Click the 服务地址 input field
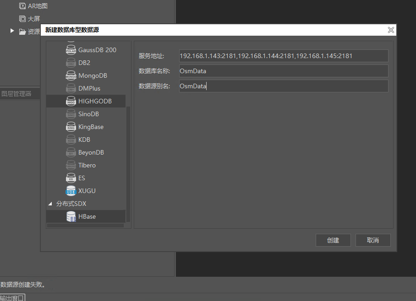Image resolution: width=416 pixels, height=301 pixels. click(x=283, y=56)
